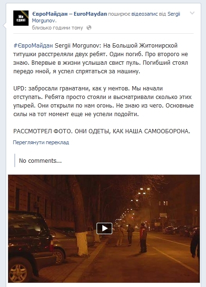Click the UPD paragraph of the post
This screenshot has width=206, height=287.
pos(103,101)
